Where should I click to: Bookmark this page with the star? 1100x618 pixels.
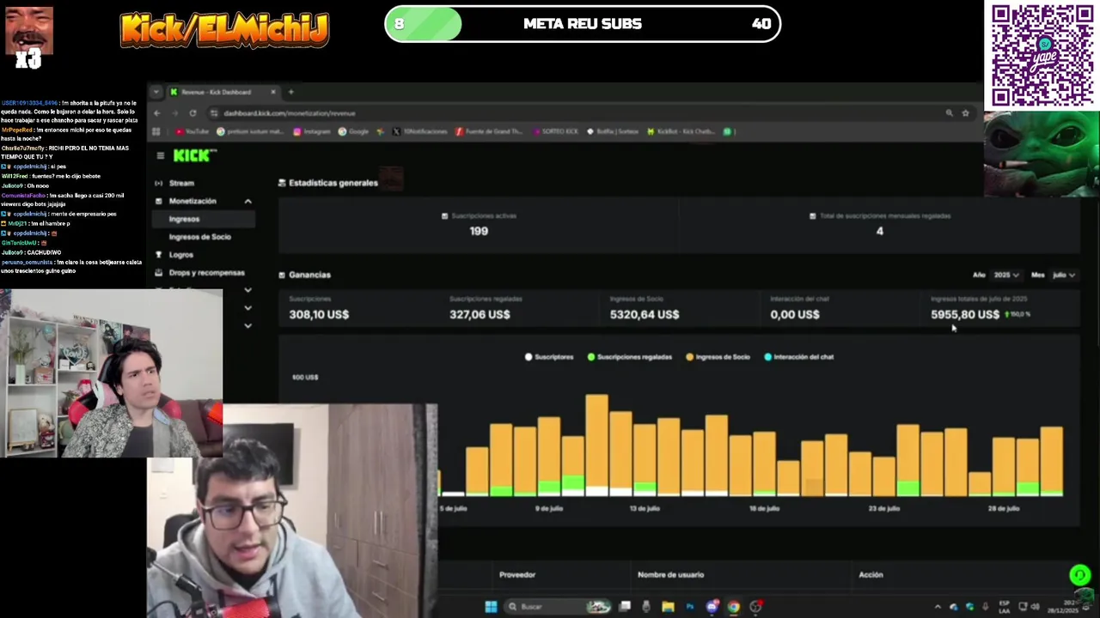(x=965, y=113)
